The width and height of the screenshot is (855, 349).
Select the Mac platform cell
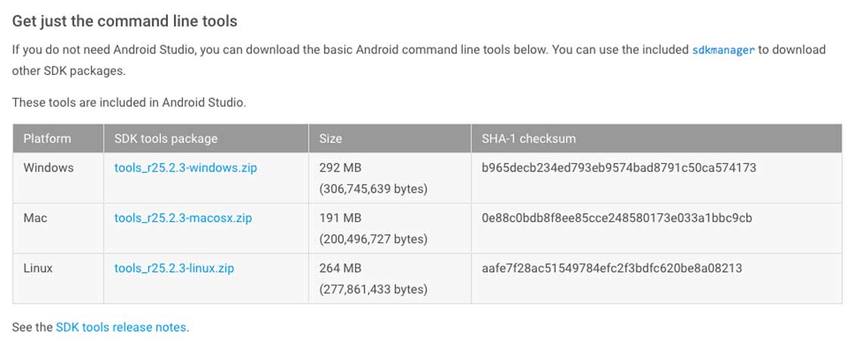(36, 218)
